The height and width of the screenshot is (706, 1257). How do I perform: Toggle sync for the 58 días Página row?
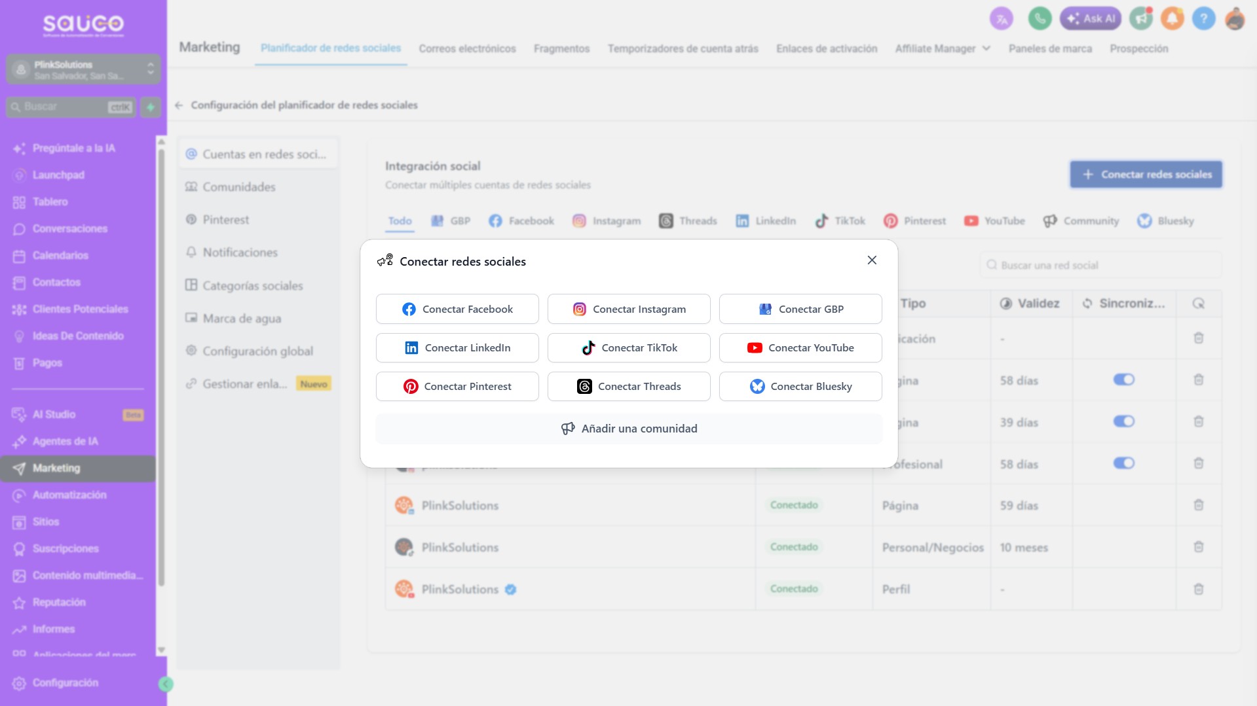pos(1124,379)
